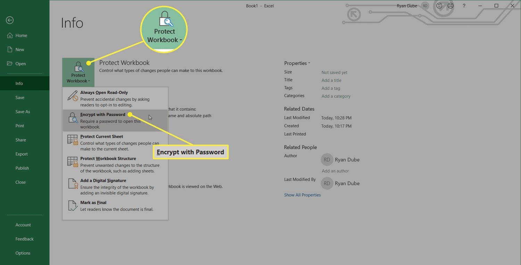The height and width of the screenshot is (265, 521).
Task: Click the back arrow circle icon
Action: pyautogui.click(x=10, y=20)
